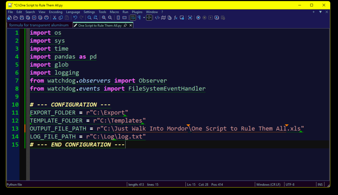Click the New file toolbar icon
Viewport: 338px width, 195px height.
[x=9, y=18]
